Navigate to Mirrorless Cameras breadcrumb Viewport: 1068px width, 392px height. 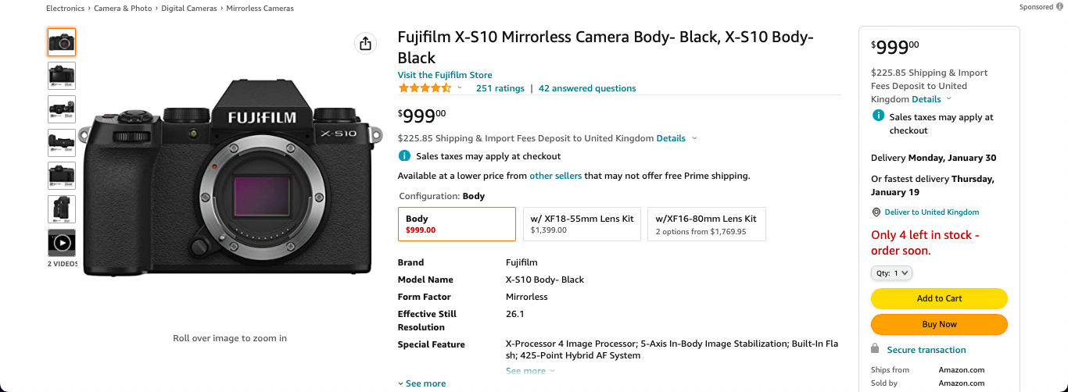[260, 8]
